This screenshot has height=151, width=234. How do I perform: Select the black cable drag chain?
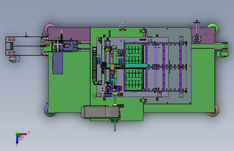click(94, 64)
